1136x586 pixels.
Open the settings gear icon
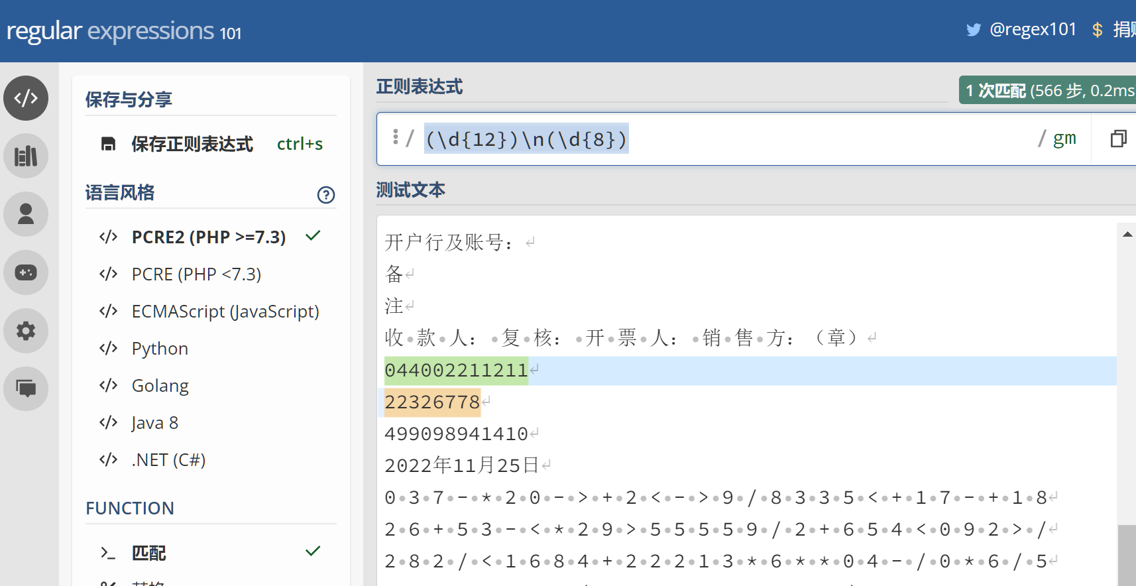26,331
